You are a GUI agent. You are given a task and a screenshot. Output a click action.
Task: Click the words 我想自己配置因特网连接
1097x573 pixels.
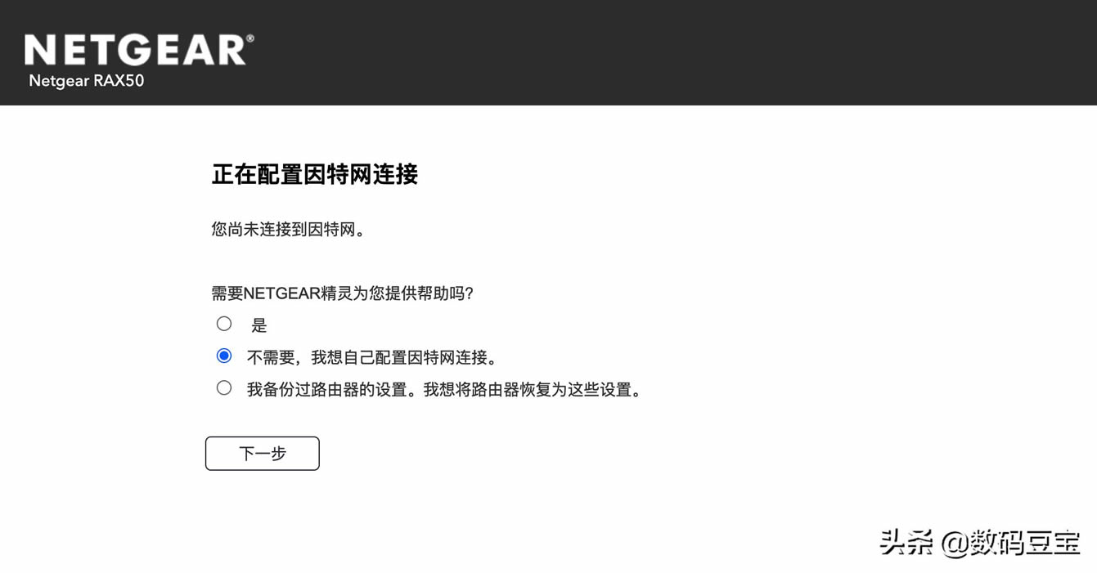pyautogui.click(x=399, y=358)
